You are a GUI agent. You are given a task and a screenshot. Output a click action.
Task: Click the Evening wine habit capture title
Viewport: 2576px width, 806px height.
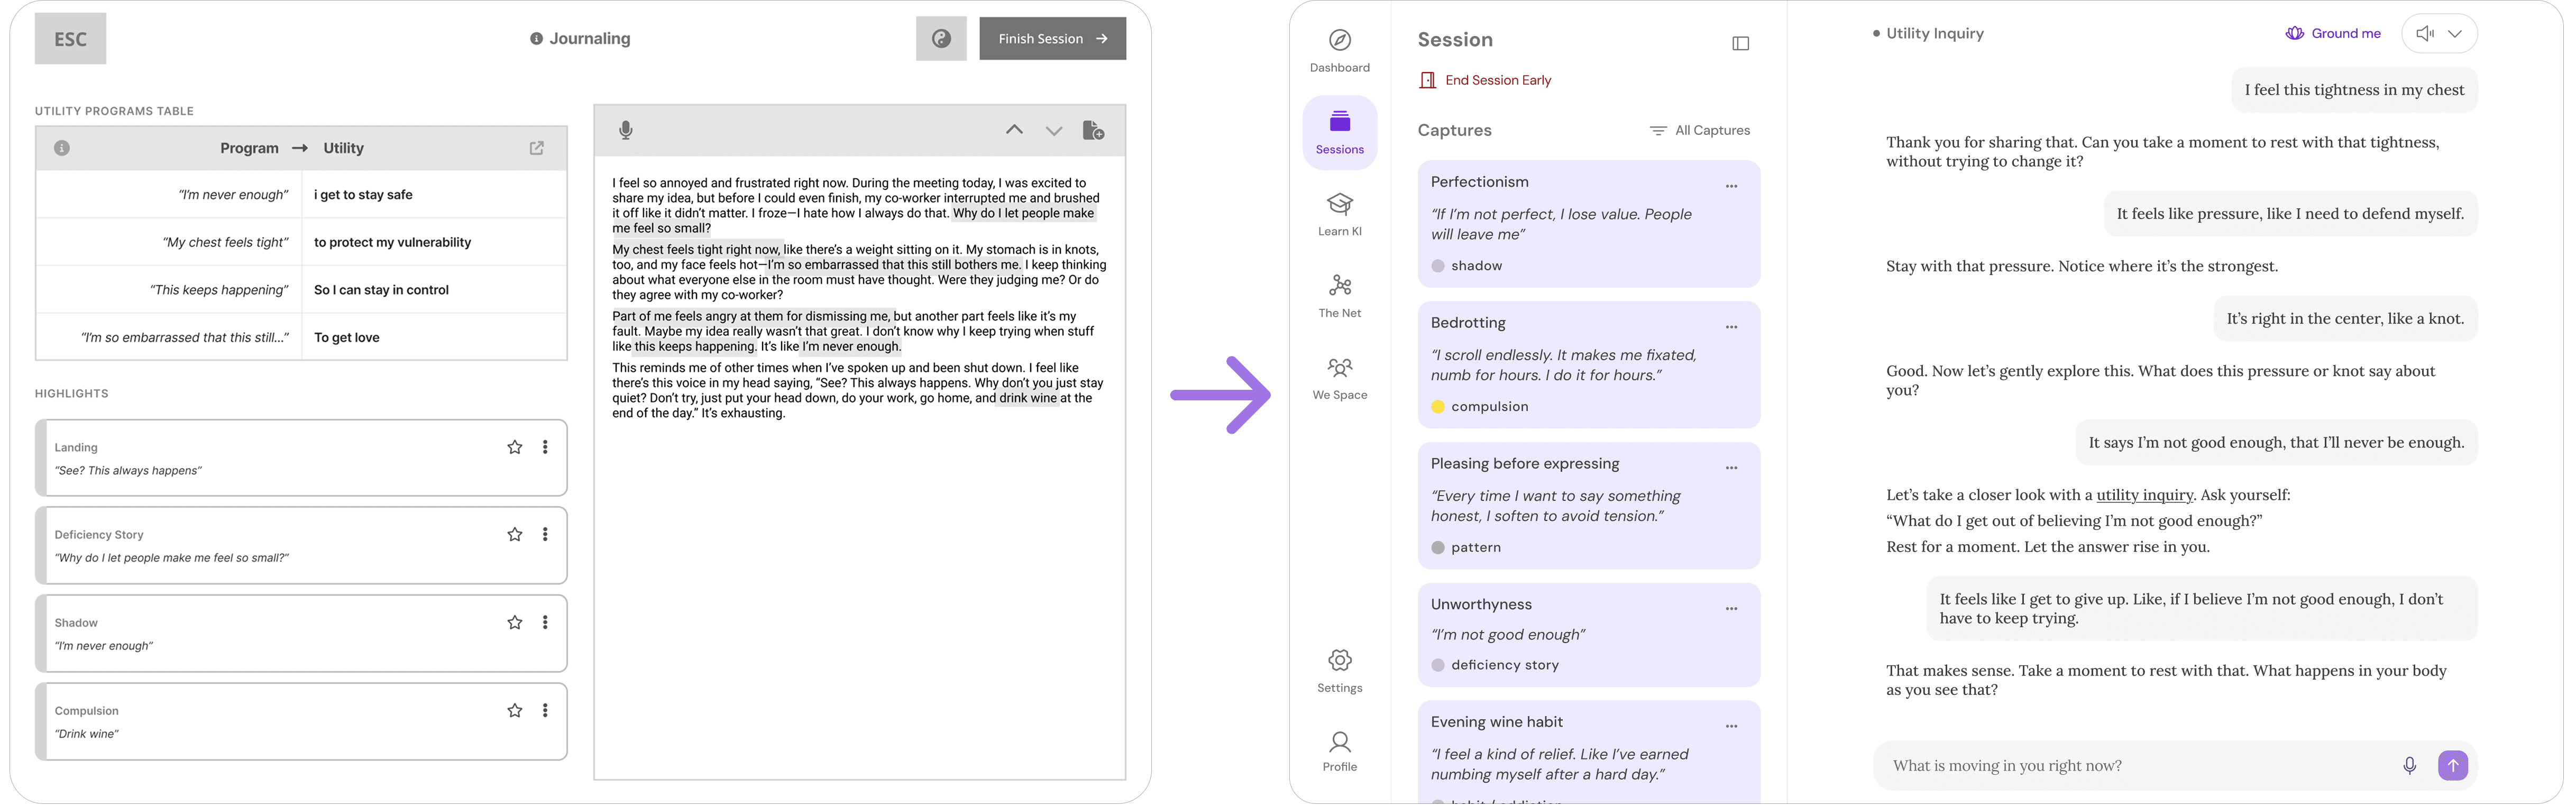(x=1497, y=722)
